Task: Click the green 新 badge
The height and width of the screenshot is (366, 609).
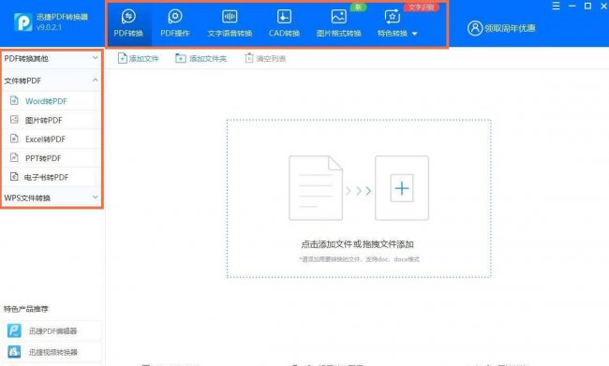Action: 358,7
